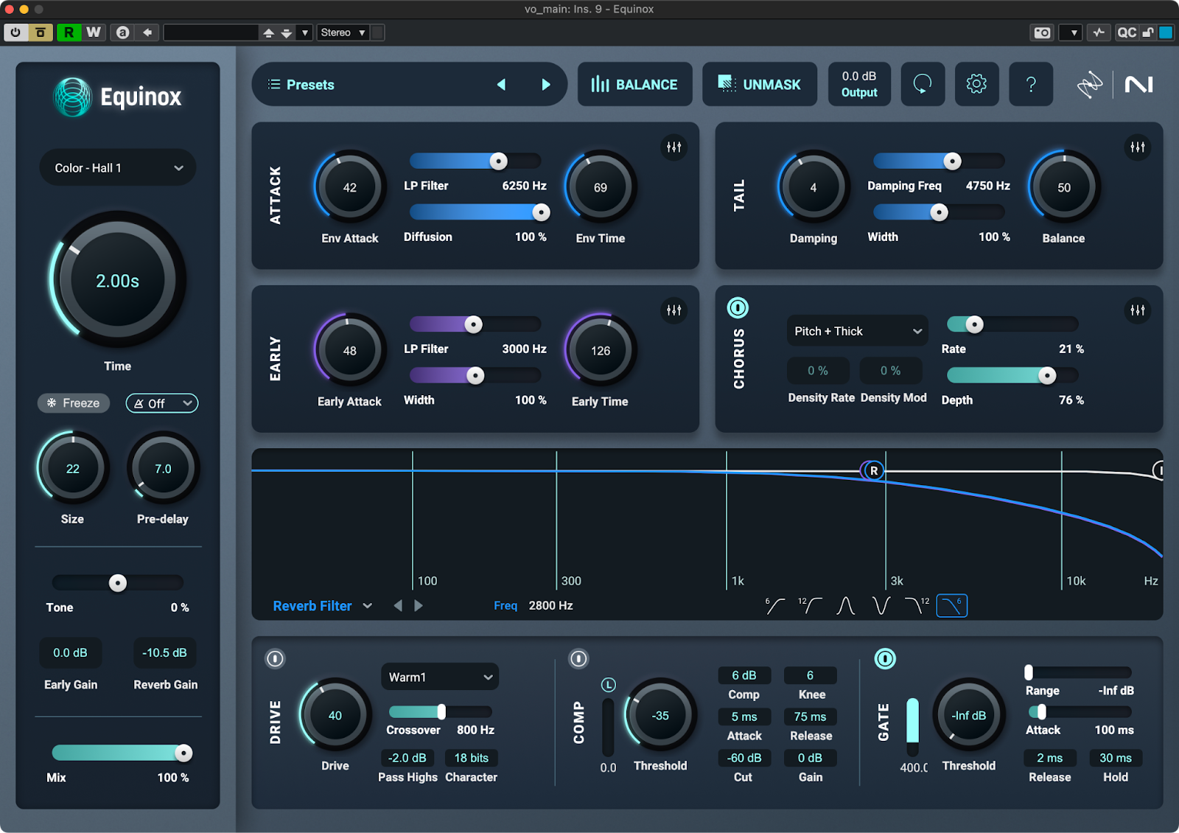
Task: Open the Presets menu
Action: [x=301, y=85]
